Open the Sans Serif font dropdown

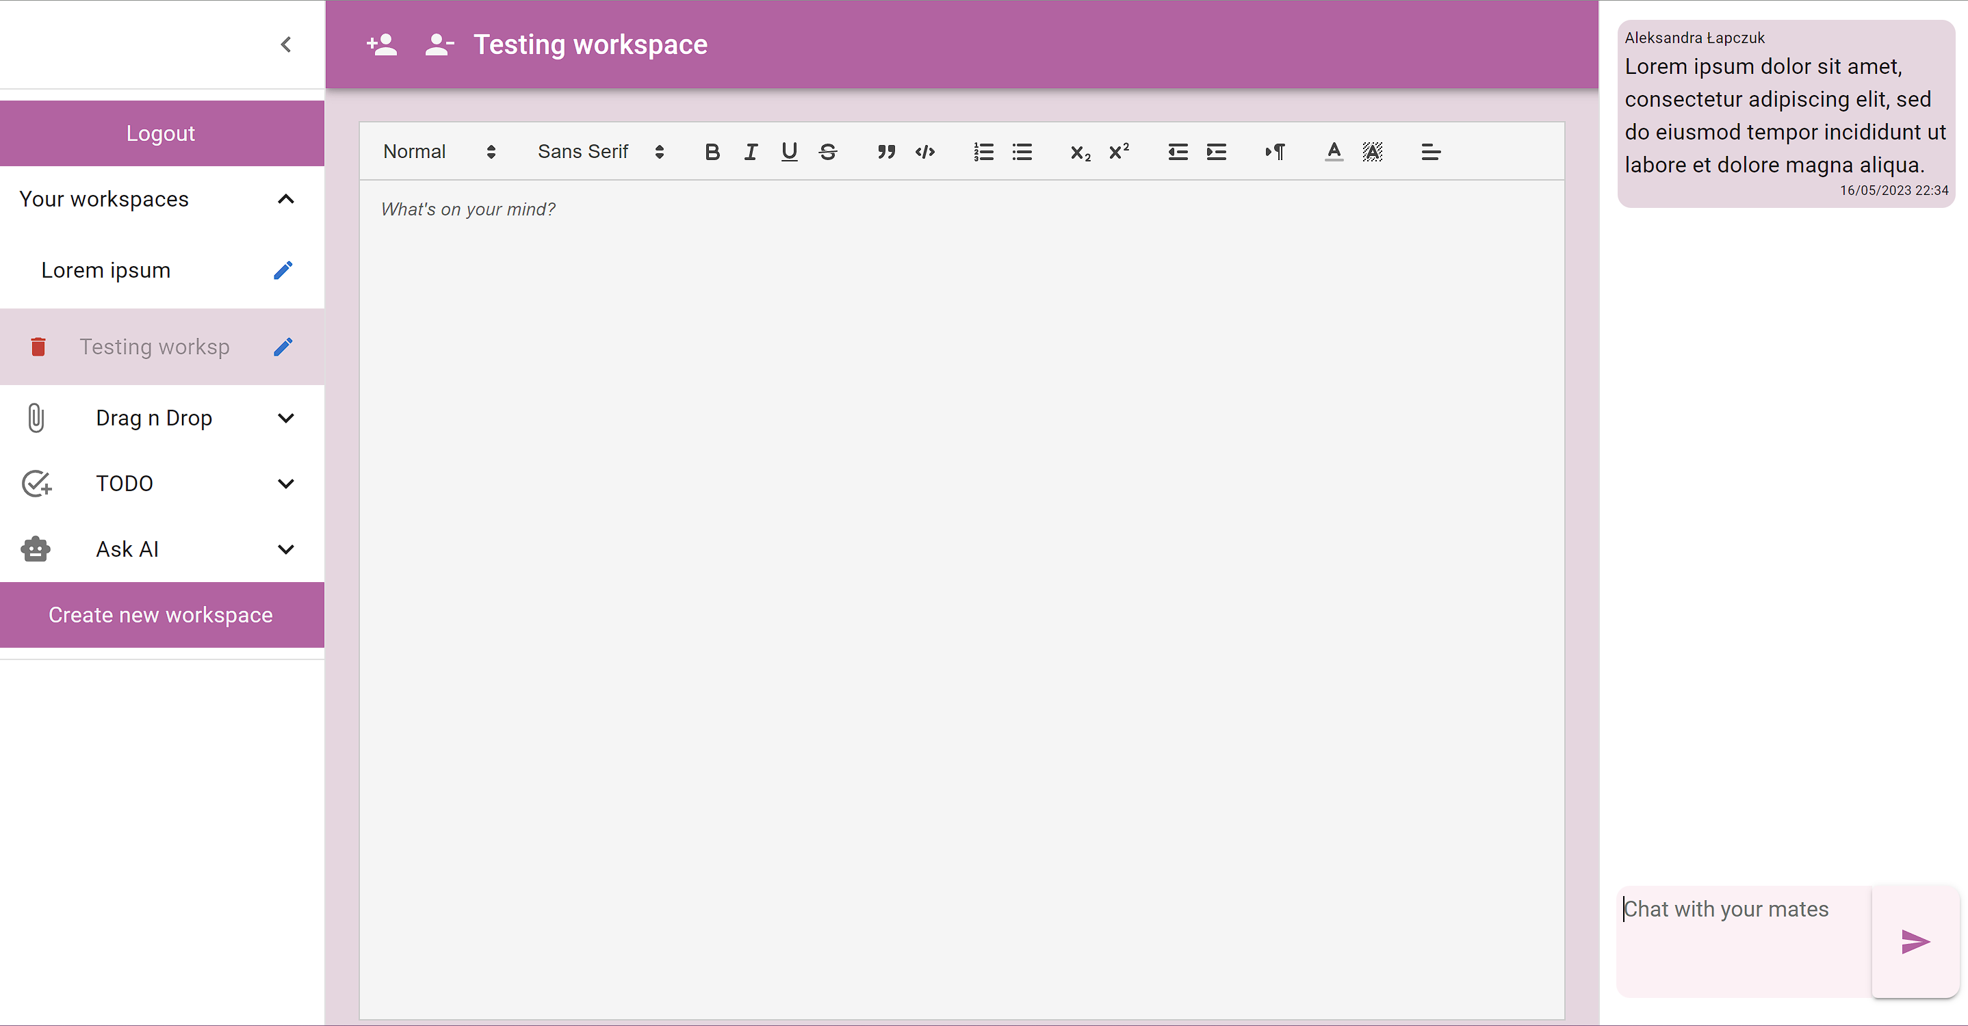[x=601, y=152]
